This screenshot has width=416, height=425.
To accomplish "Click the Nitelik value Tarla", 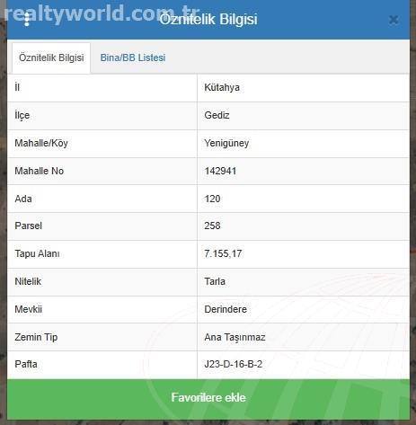I will (215, 281).
